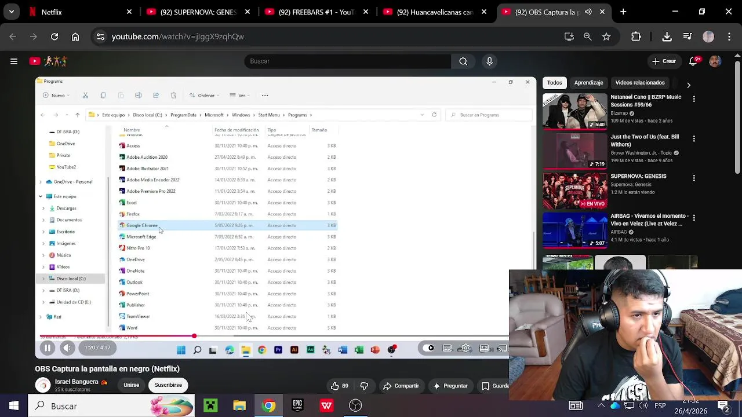Image resolution: width=742 pixels, height=417 pixels.
Task: Open the Windows Start menu
Action: 14,406
